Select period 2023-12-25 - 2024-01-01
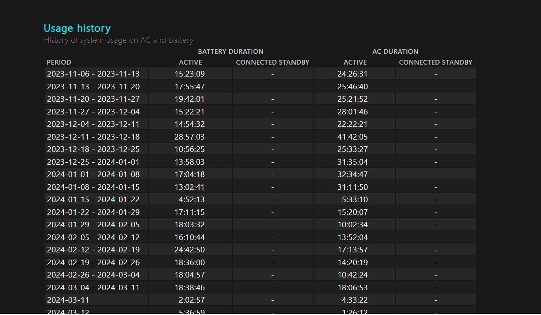This screenshot has height=315, width=541. [93, 162]
